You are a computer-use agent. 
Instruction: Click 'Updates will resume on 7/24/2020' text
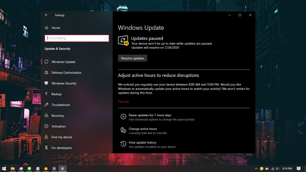tap(155, 47)
